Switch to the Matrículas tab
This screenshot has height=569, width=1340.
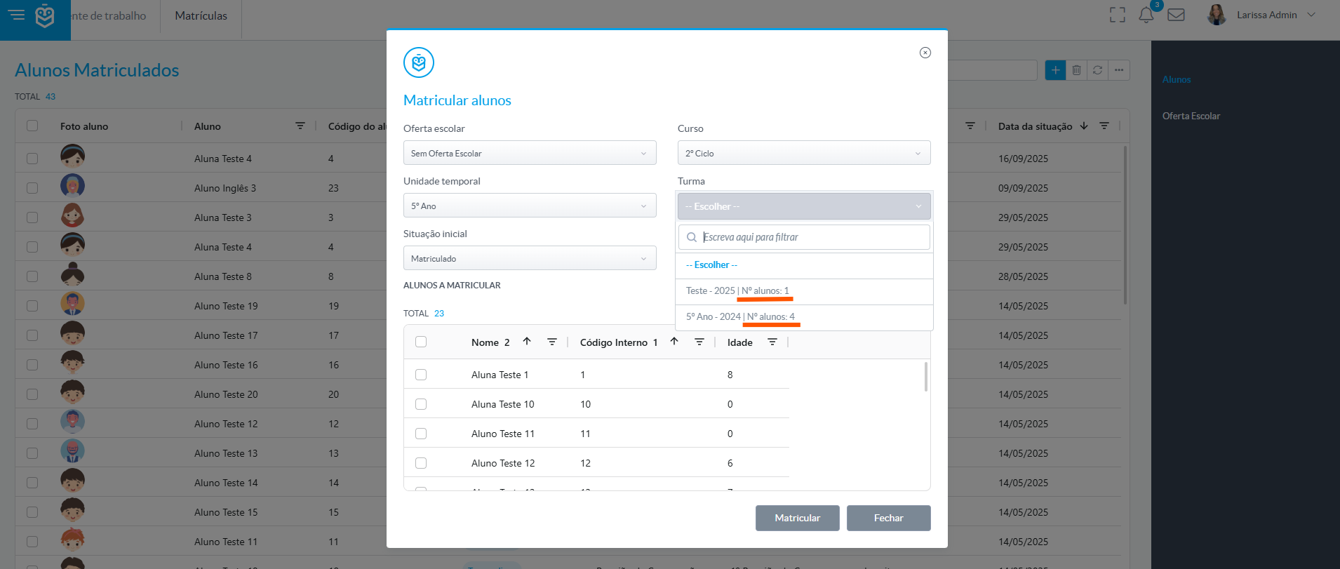[x=201, y=15]
